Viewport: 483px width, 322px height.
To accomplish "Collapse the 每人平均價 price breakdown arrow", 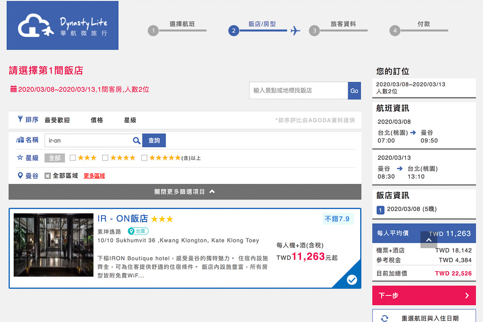I will coord(428,240).
